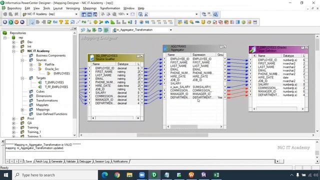The width and height of the screenshot is (320, 180).
Task: Open the empty search combo box dropdown
Action: (196, 14)
